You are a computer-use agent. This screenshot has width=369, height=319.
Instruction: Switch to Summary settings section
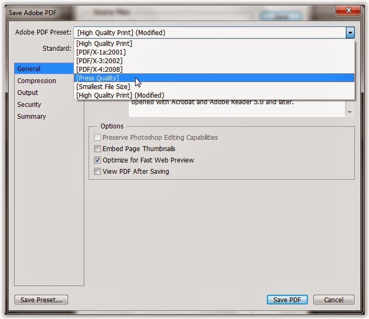pyautogui.click(x=31, y=117)
